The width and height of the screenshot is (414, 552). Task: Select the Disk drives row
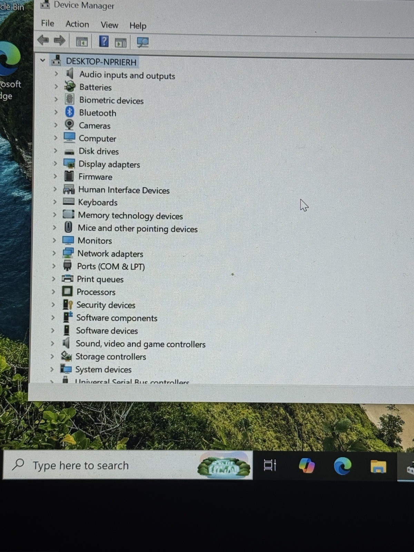(x=99, y=151)
